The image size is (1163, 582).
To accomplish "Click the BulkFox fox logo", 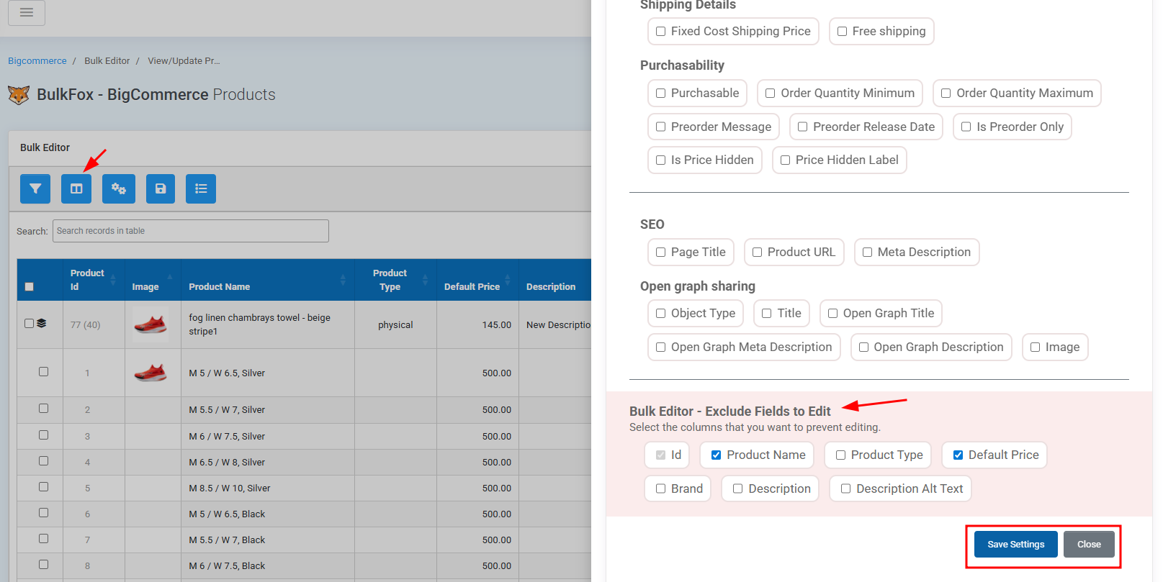I will tap(19, 95).
